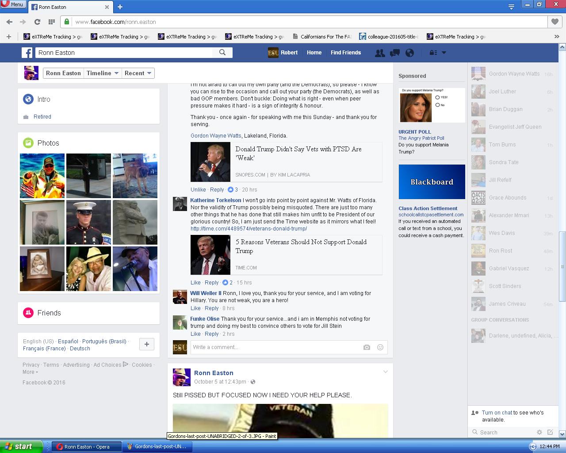Open the account menu dropdown arrow

click(x=444, y=53)
